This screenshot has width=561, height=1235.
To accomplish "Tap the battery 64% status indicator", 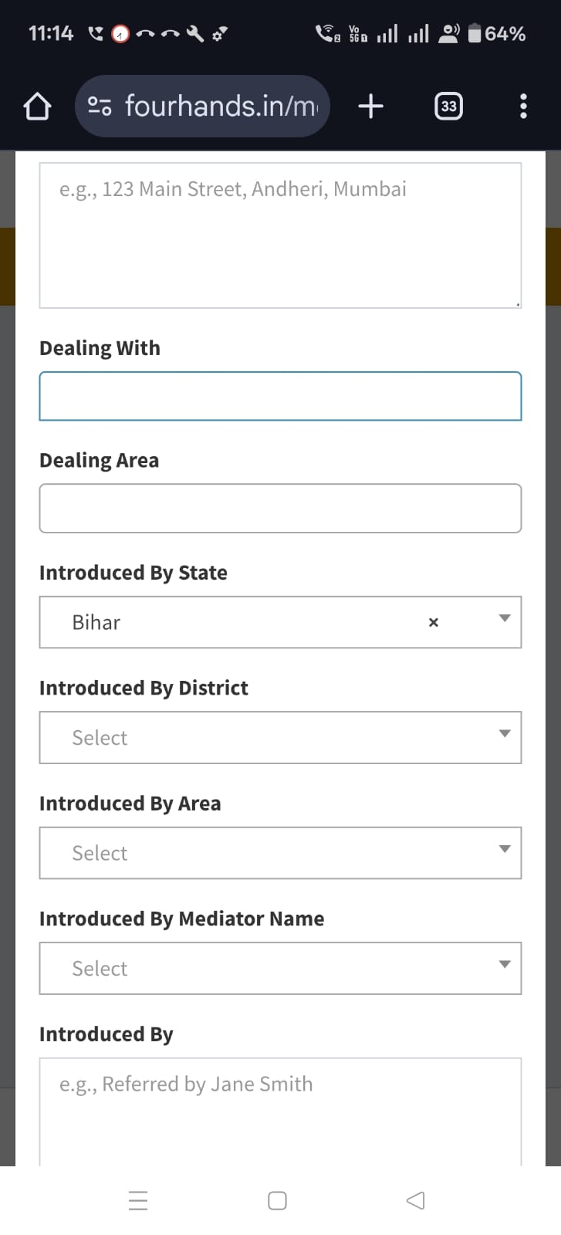I will pyautogui.click(x=497, y=33).
